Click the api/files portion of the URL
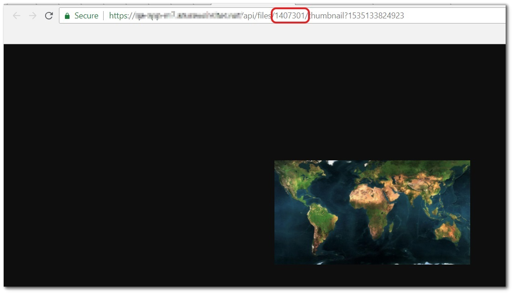 click(x=255, y=15)
